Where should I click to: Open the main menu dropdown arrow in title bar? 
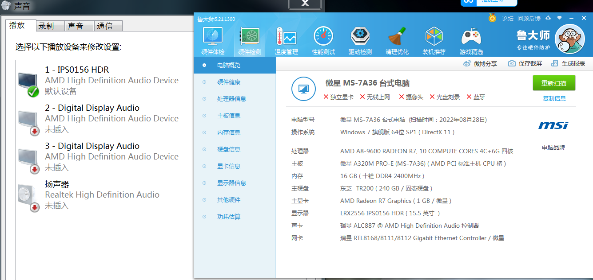pos(559,18)
